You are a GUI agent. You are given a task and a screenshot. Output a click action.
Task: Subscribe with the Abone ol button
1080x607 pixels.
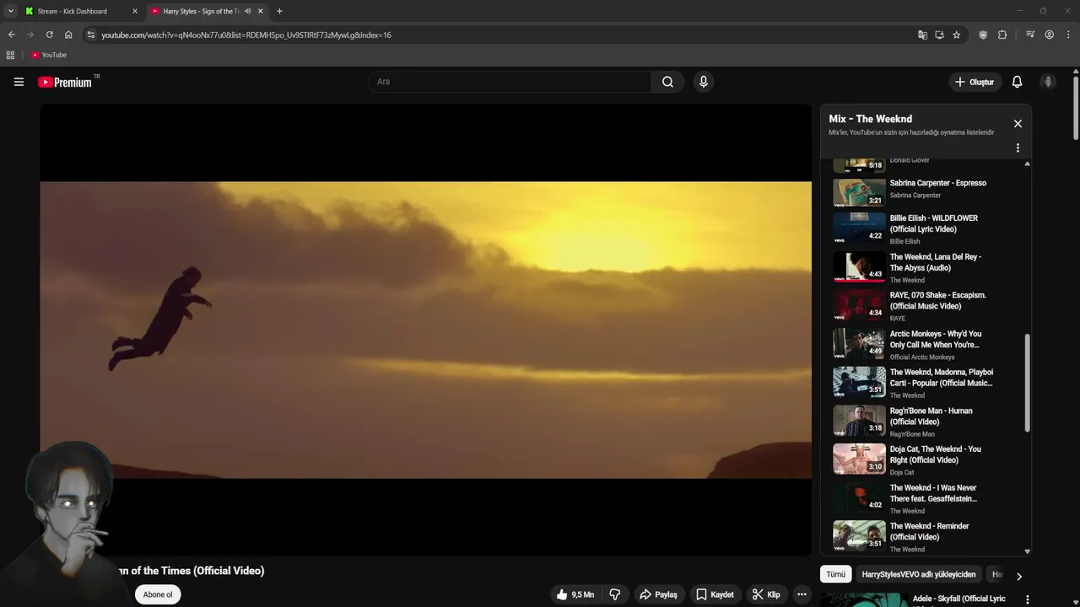pos(158,594)
